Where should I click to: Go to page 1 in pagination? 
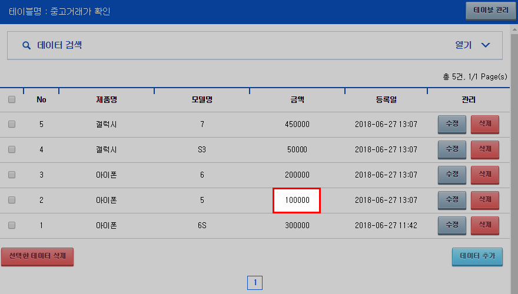tap(255, 283)
